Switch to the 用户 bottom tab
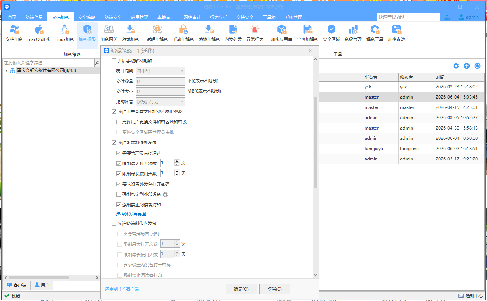Image resolution: width=487 pixels, height=301 pixels. click(42, 285)
